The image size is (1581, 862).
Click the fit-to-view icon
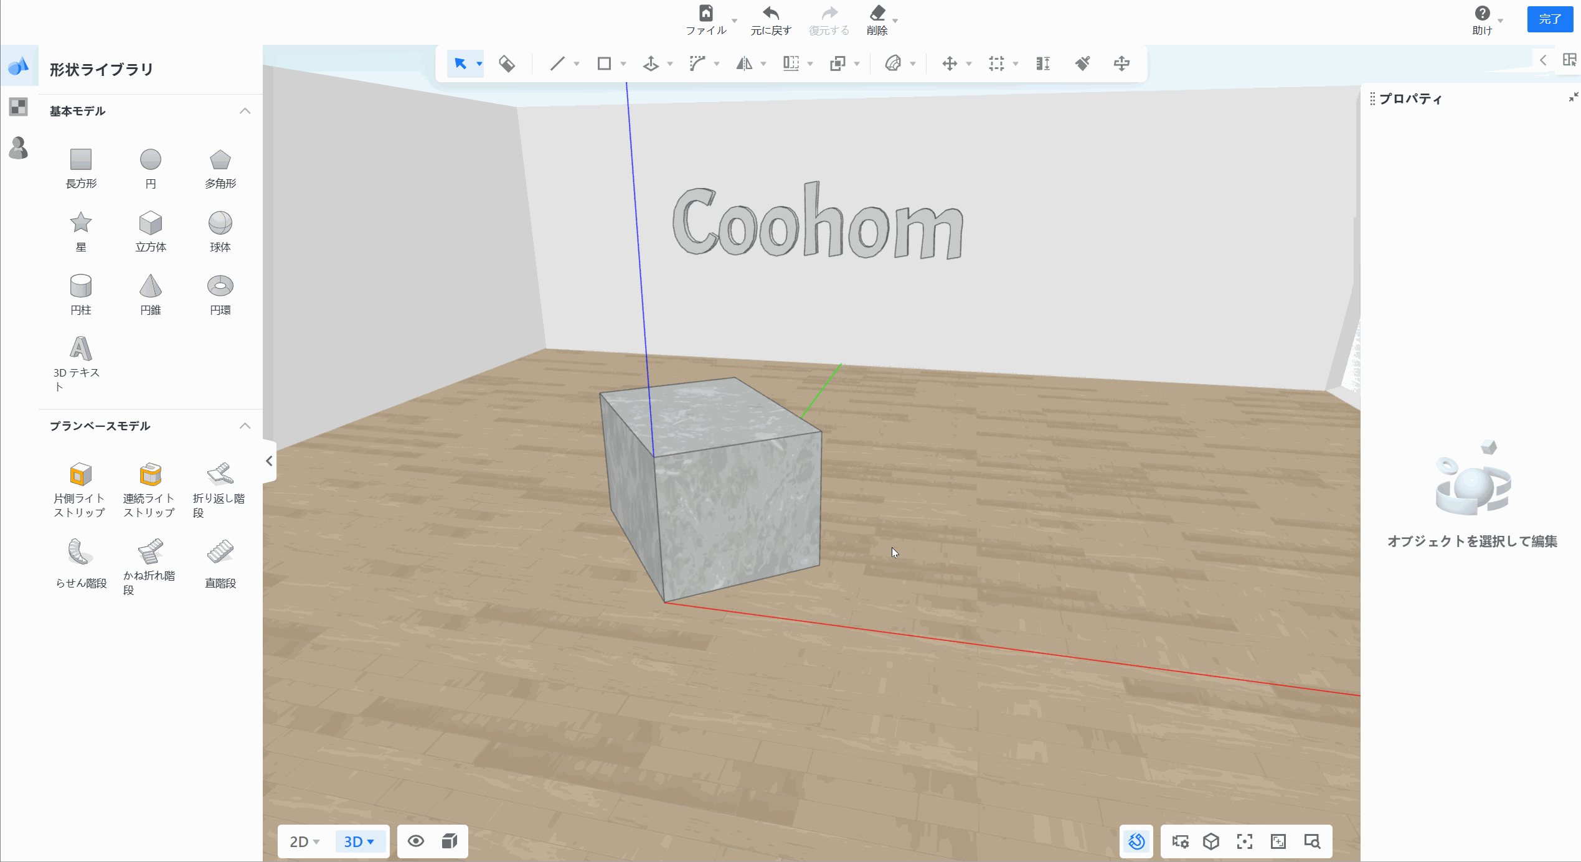coord(1278,841)
